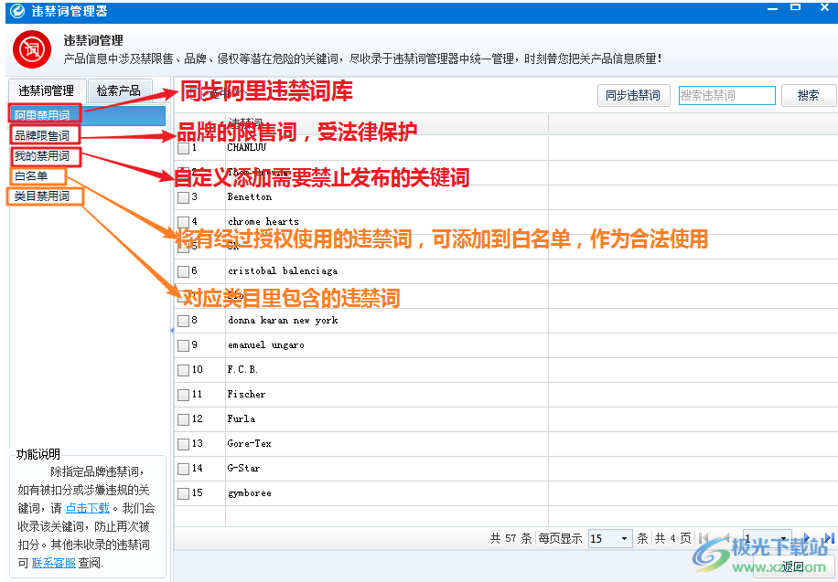Open the items-per-page dropdown showing 15
The image size is (838, 582).
610,538
